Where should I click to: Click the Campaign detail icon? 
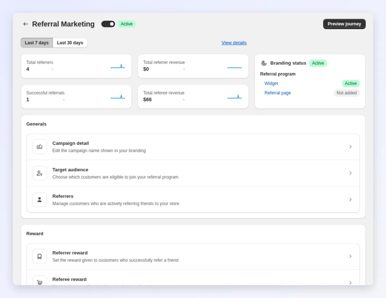40,147
